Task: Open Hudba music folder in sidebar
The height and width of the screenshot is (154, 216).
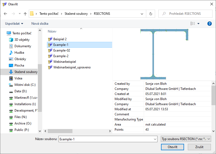Action: pos(17,53)
